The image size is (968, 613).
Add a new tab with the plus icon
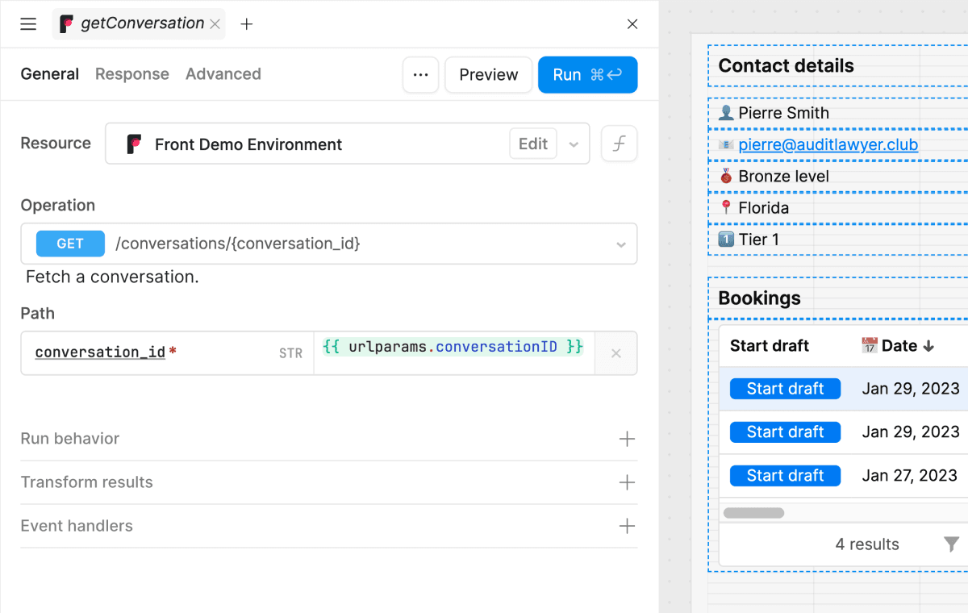click(x=246, y=24)
